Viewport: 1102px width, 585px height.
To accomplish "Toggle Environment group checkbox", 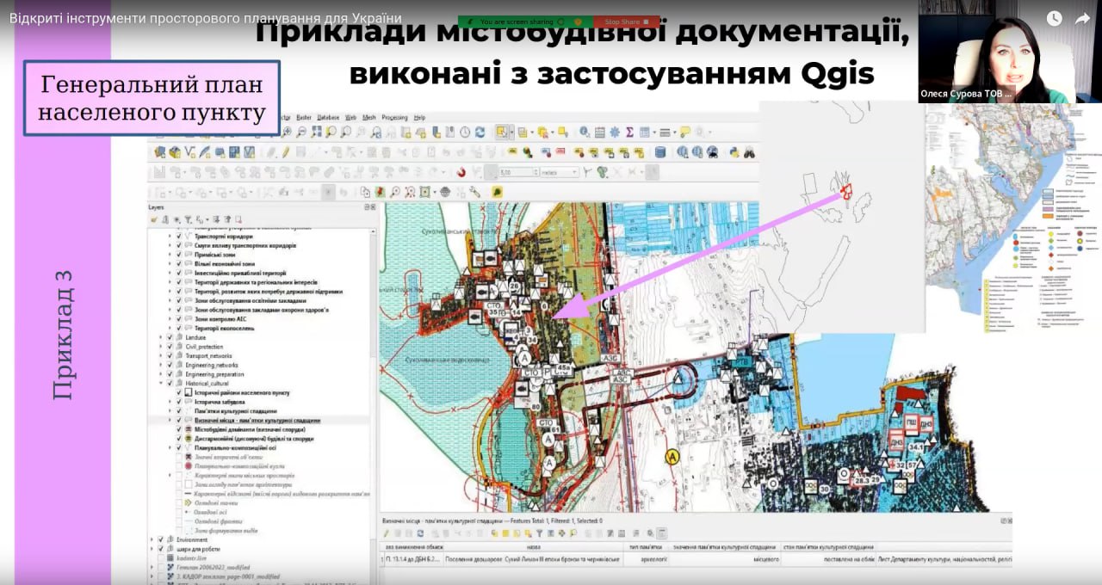I will click(159, 539).
